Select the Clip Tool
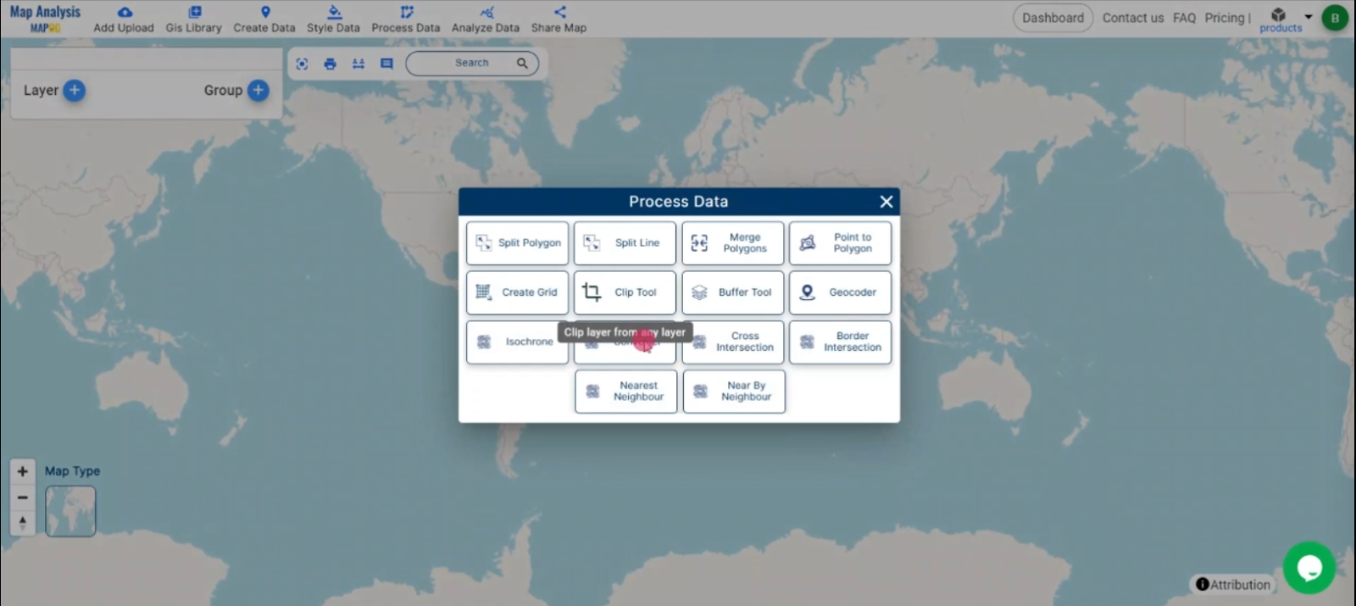 625,292
